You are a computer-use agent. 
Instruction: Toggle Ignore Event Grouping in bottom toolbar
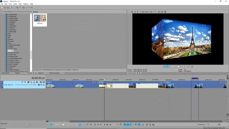coord(139,125)
